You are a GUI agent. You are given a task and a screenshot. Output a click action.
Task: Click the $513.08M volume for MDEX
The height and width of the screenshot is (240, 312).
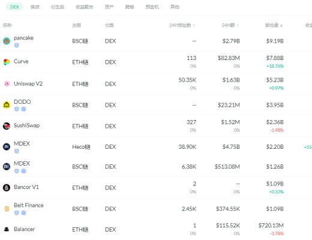pyautogui.click(x=227, y=167)
